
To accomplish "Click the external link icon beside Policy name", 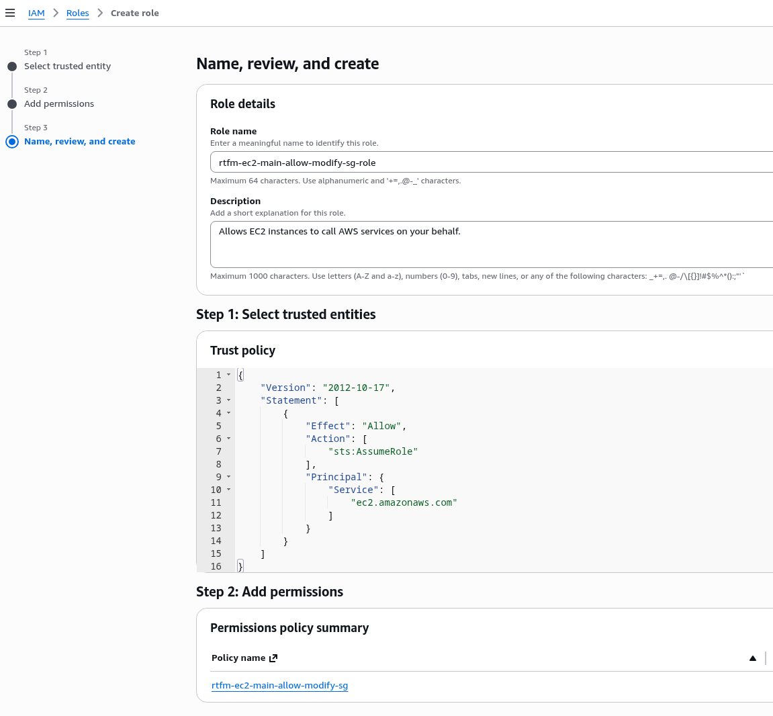I will point(273,658).
